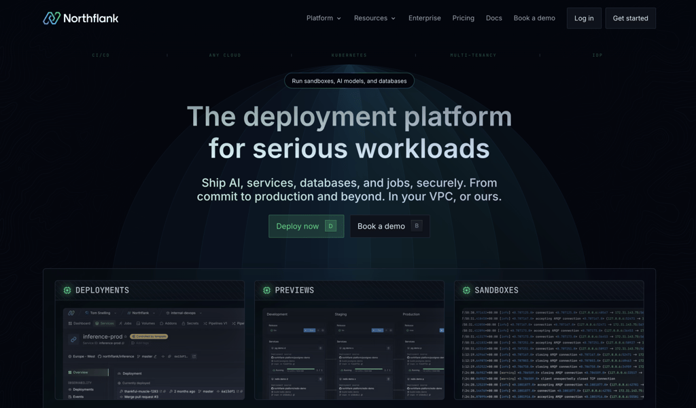Screen dimensions: 696x408
Task: Click the Northflank icon inside Deployments preview
Action: pyautogui.click(x=71, y=313)
